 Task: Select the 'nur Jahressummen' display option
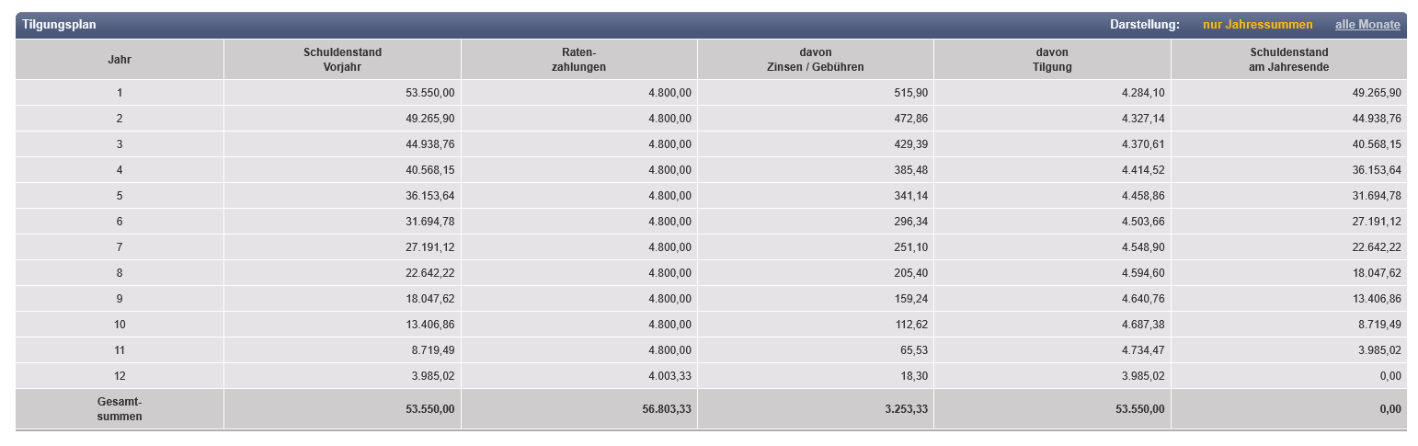pos(1257,25)
